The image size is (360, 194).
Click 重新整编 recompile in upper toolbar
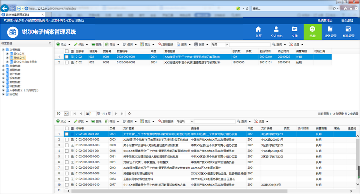click(166, 44)
